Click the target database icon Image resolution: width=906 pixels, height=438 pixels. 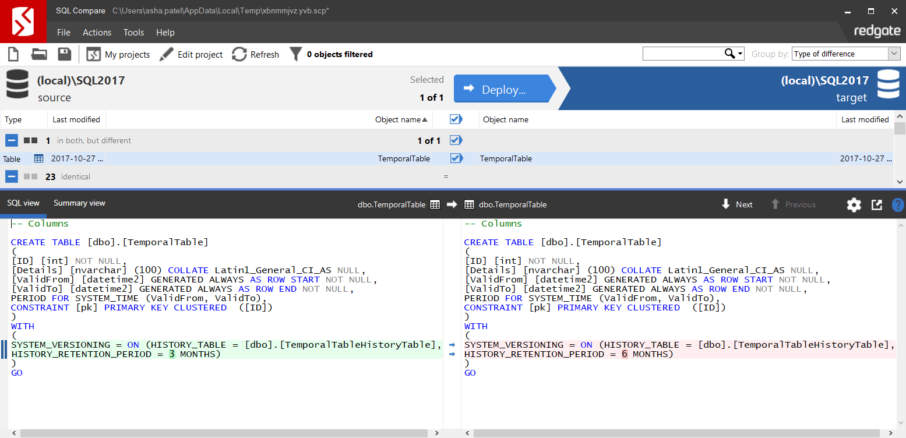click(889, 84)
